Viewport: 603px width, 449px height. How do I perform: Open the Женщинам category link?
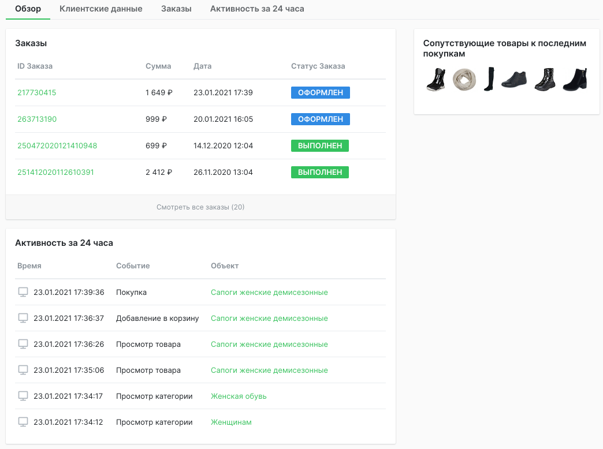point(231,422)
